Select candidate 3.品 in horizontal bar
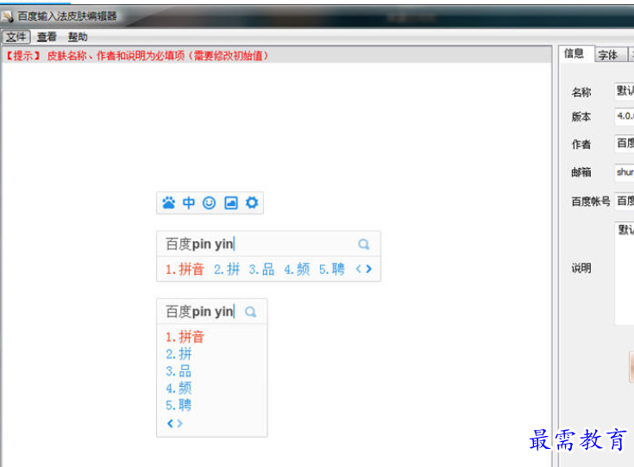 (x=261, y=269)
